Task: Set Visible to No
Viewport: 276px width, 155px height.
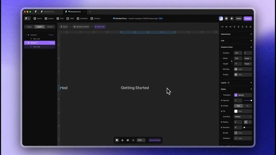Action: point(247,106)
